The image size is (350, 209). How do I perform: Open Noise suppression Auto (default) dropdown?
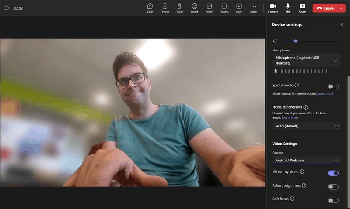pyautogui.click(x=306, y=126)
